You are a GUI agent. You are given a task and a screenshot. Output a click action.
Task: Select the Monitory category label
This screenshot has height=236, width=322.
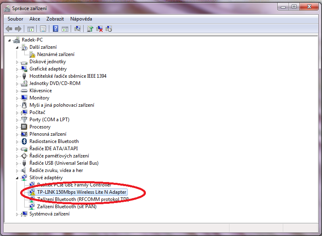[40, 98]
